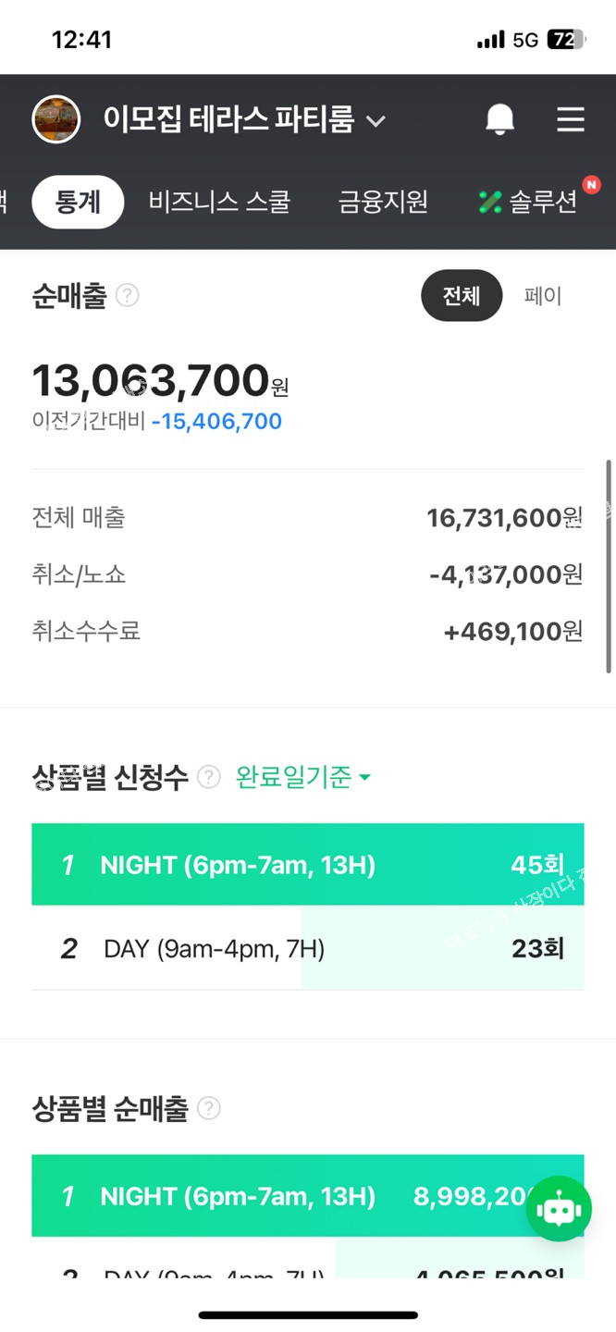Open the green chatbot assistant
The width and height of the screenshot is (616, 1332).
coord(559,1208)
